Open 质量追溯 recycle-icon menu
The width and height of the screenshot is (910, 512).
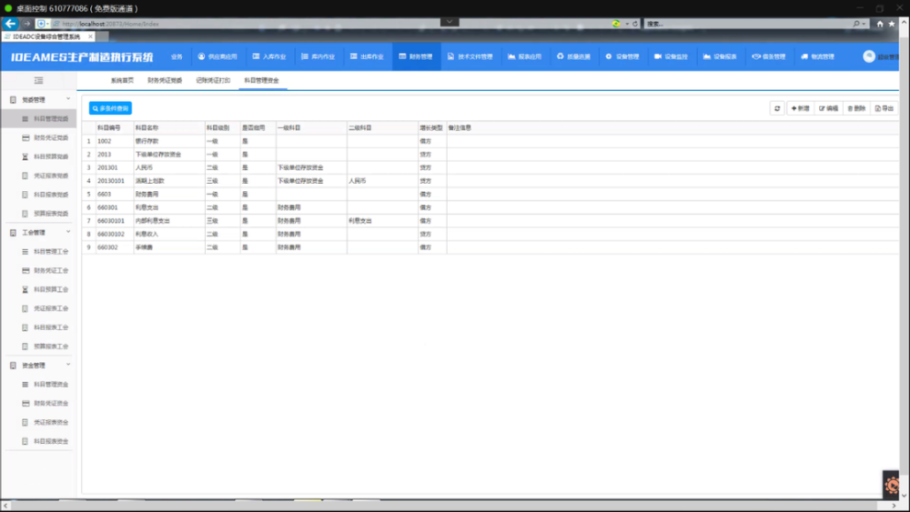coord(573,56)
